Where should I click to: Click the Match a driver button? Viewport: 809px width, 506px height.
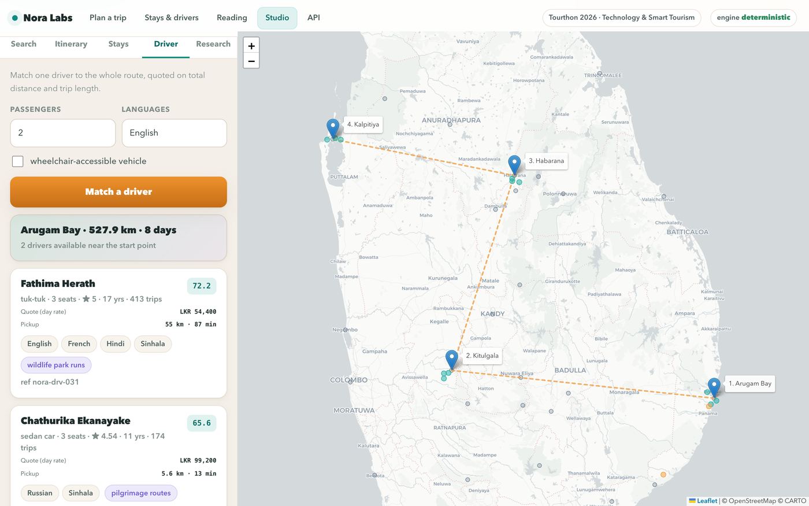coord(118,192)
